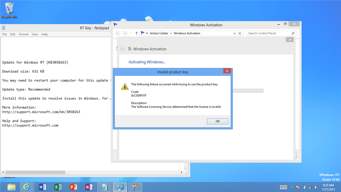
Task: Click the error code 0xC004F01F
Action: tap(139, 95)
